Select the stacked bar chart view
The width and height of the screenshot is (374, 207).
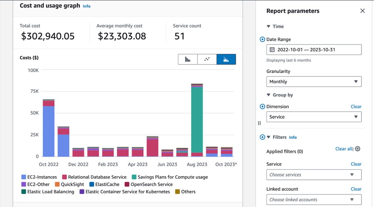(x=226, y=59)
